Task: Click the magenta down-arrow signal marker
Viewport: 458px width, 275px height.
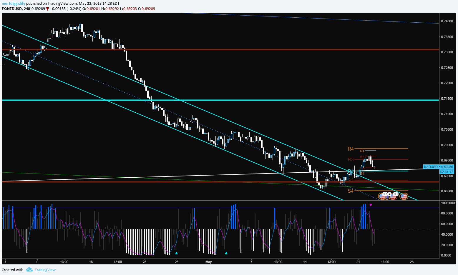Action: [x=371, y=205]
